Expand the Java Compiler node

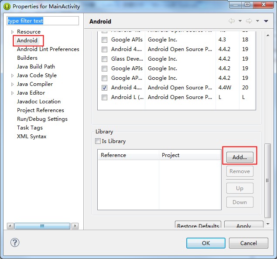[12, 84]
